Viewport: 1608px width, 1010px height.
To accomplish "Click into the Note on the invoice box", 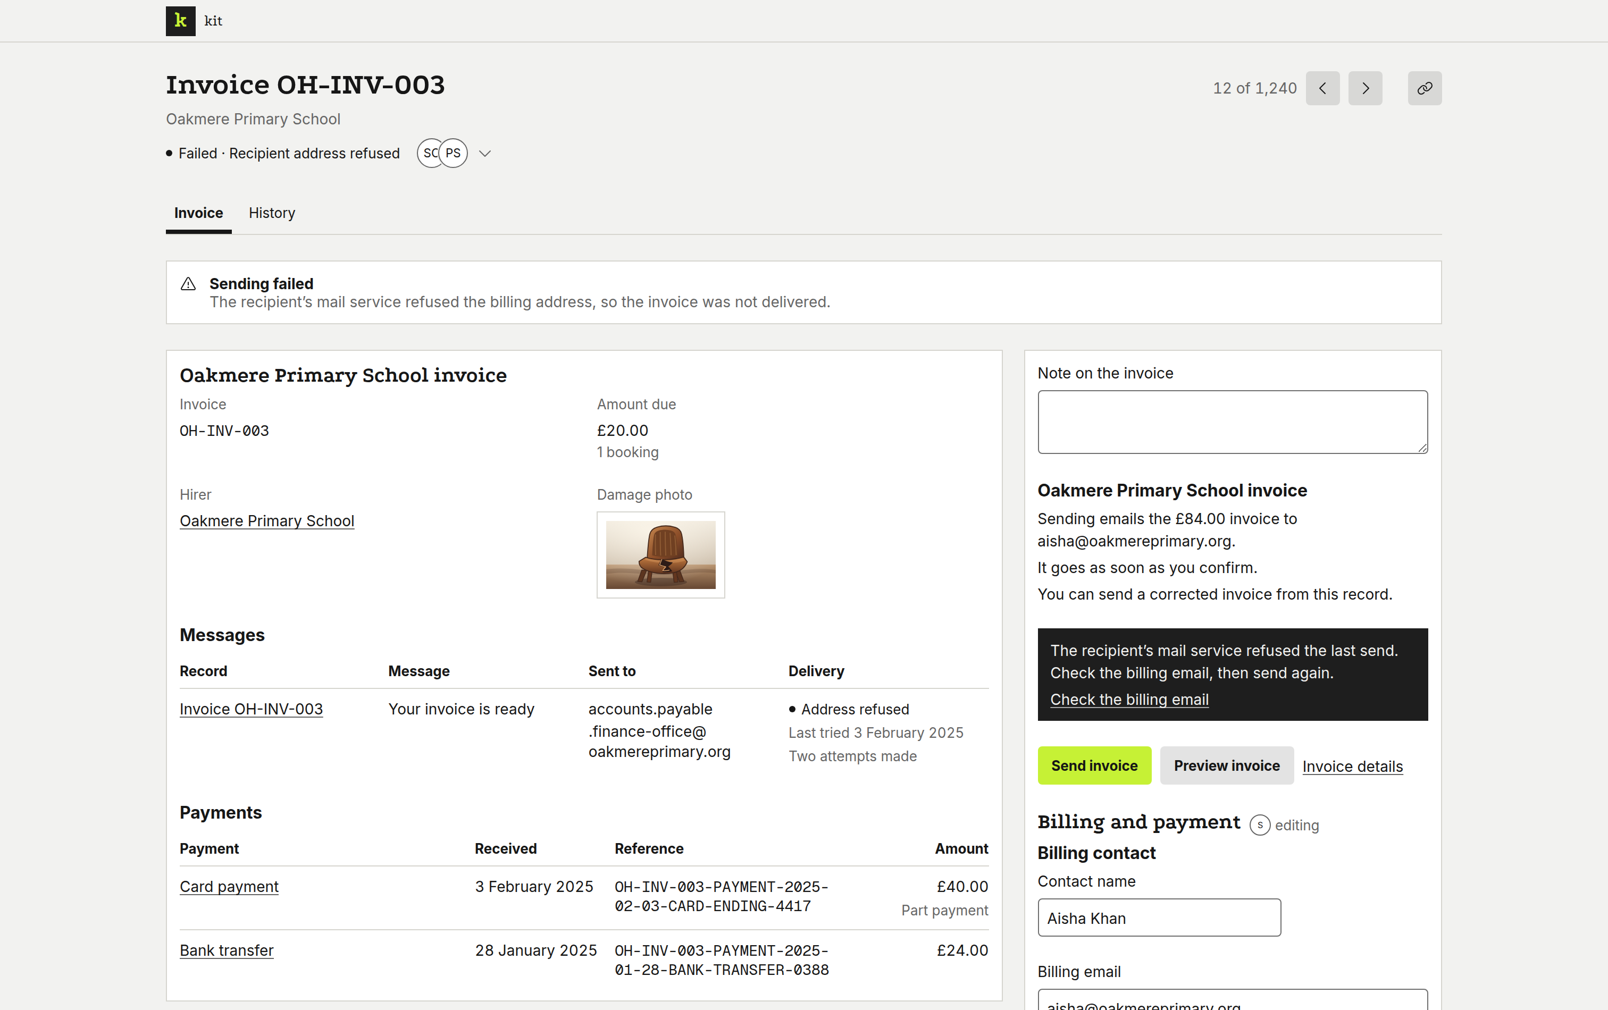I will (1233, 422).
